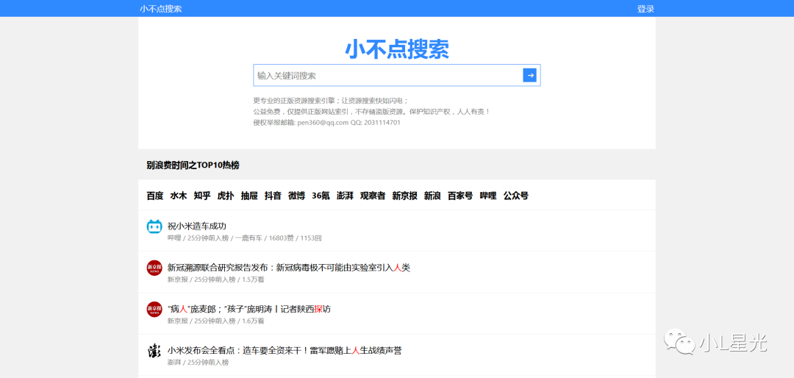Click the 1.5万看 metadata line
This screenshot has height=378, width=794.
coord(215,279)
